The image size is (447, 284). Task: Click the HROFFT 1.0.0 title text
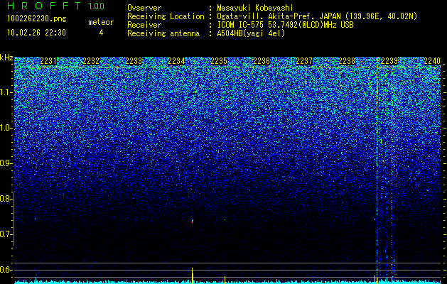click(x=56, y=6)
